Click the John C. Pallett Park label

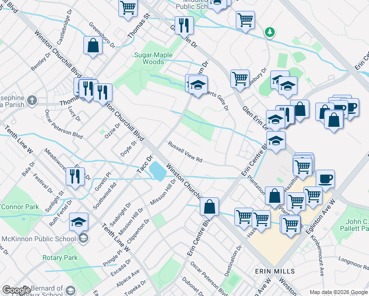point(354,225)
